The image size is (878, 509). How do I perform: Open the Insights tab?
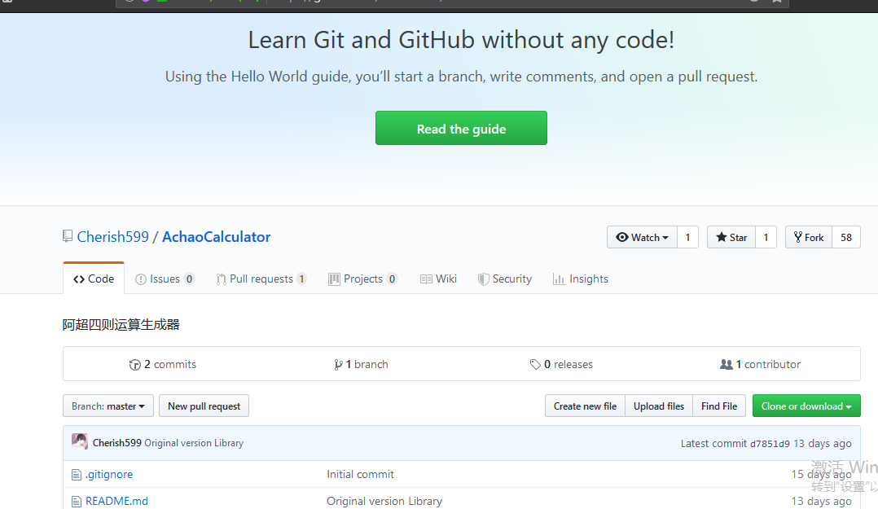(x=580, y=279)
